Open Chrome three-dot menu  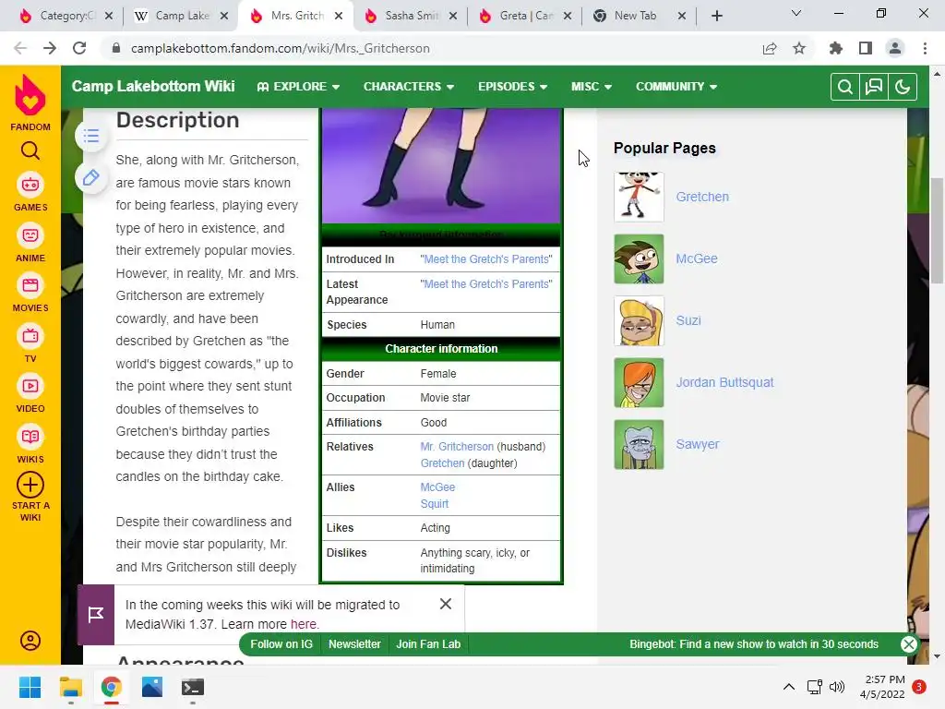pos(925,48)
